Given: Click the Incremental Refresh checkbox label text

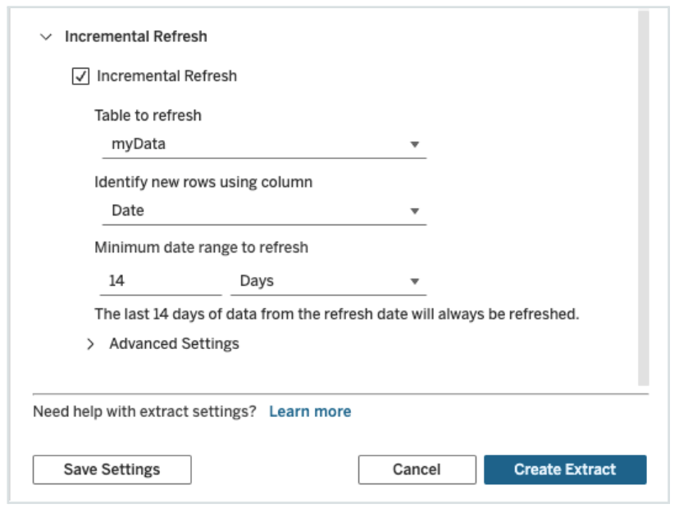Looking at the screenshot, I should pyautogui.click(x=166, y=76).
